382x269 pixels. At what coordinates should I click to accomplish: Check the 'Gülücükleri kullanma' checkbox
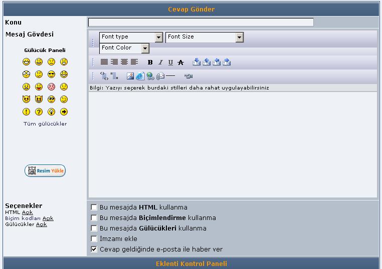coord(94,228)
